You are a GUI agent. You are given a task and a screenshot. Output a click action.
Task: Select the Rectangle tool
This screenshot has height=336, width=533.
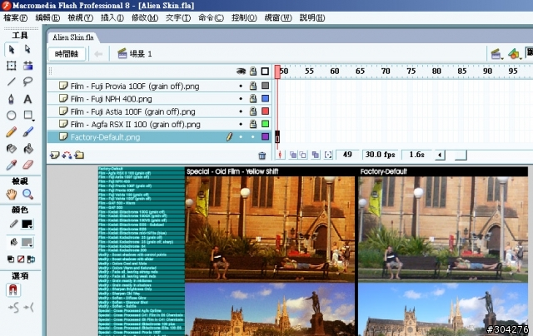pyautogui.click(x=27, y=116)
